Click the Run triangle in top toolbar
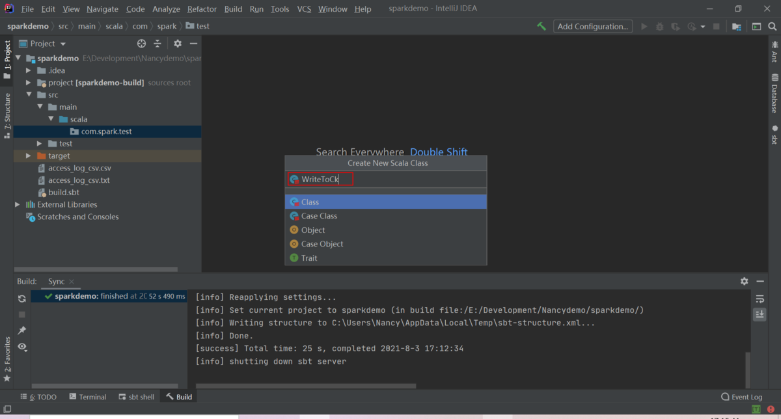The image size is (781, 419). [644, 27]
